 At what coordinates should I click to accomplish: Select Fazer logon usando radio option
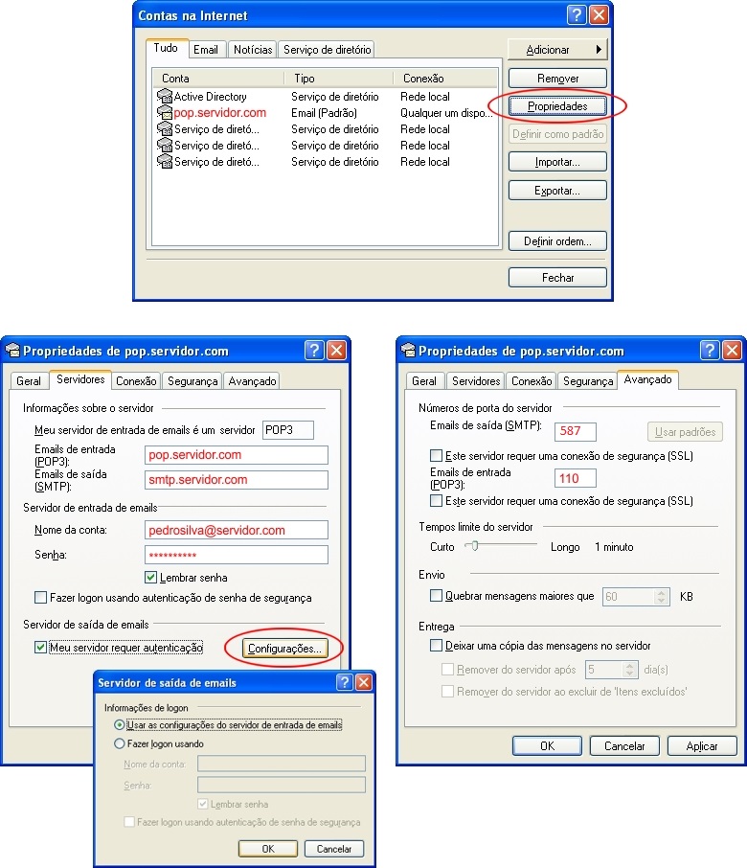pyautogui.click(x=119, y=743)
